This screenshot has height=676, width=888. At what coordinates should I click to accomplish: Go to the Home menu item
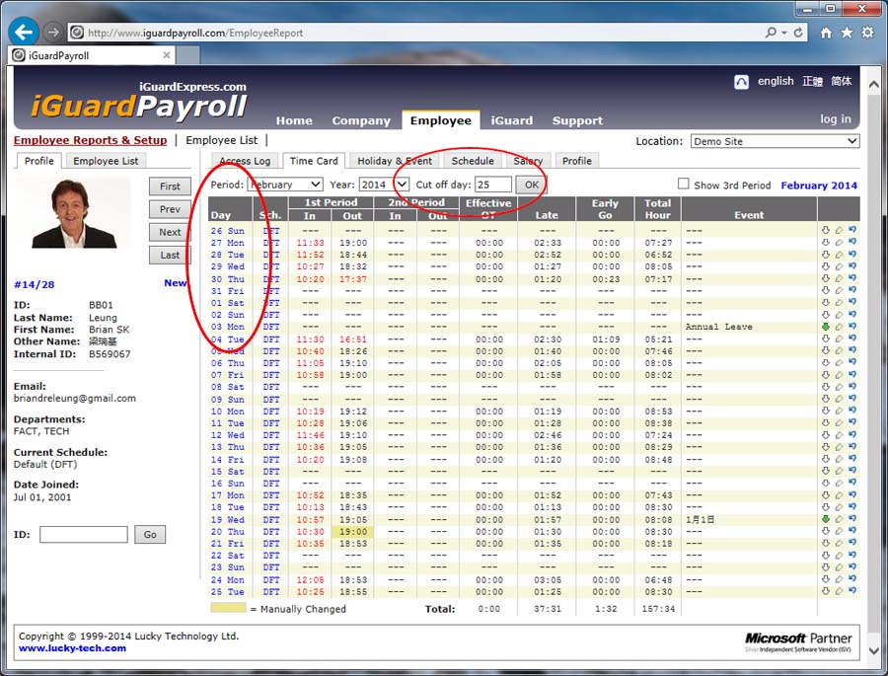[294, 120]
